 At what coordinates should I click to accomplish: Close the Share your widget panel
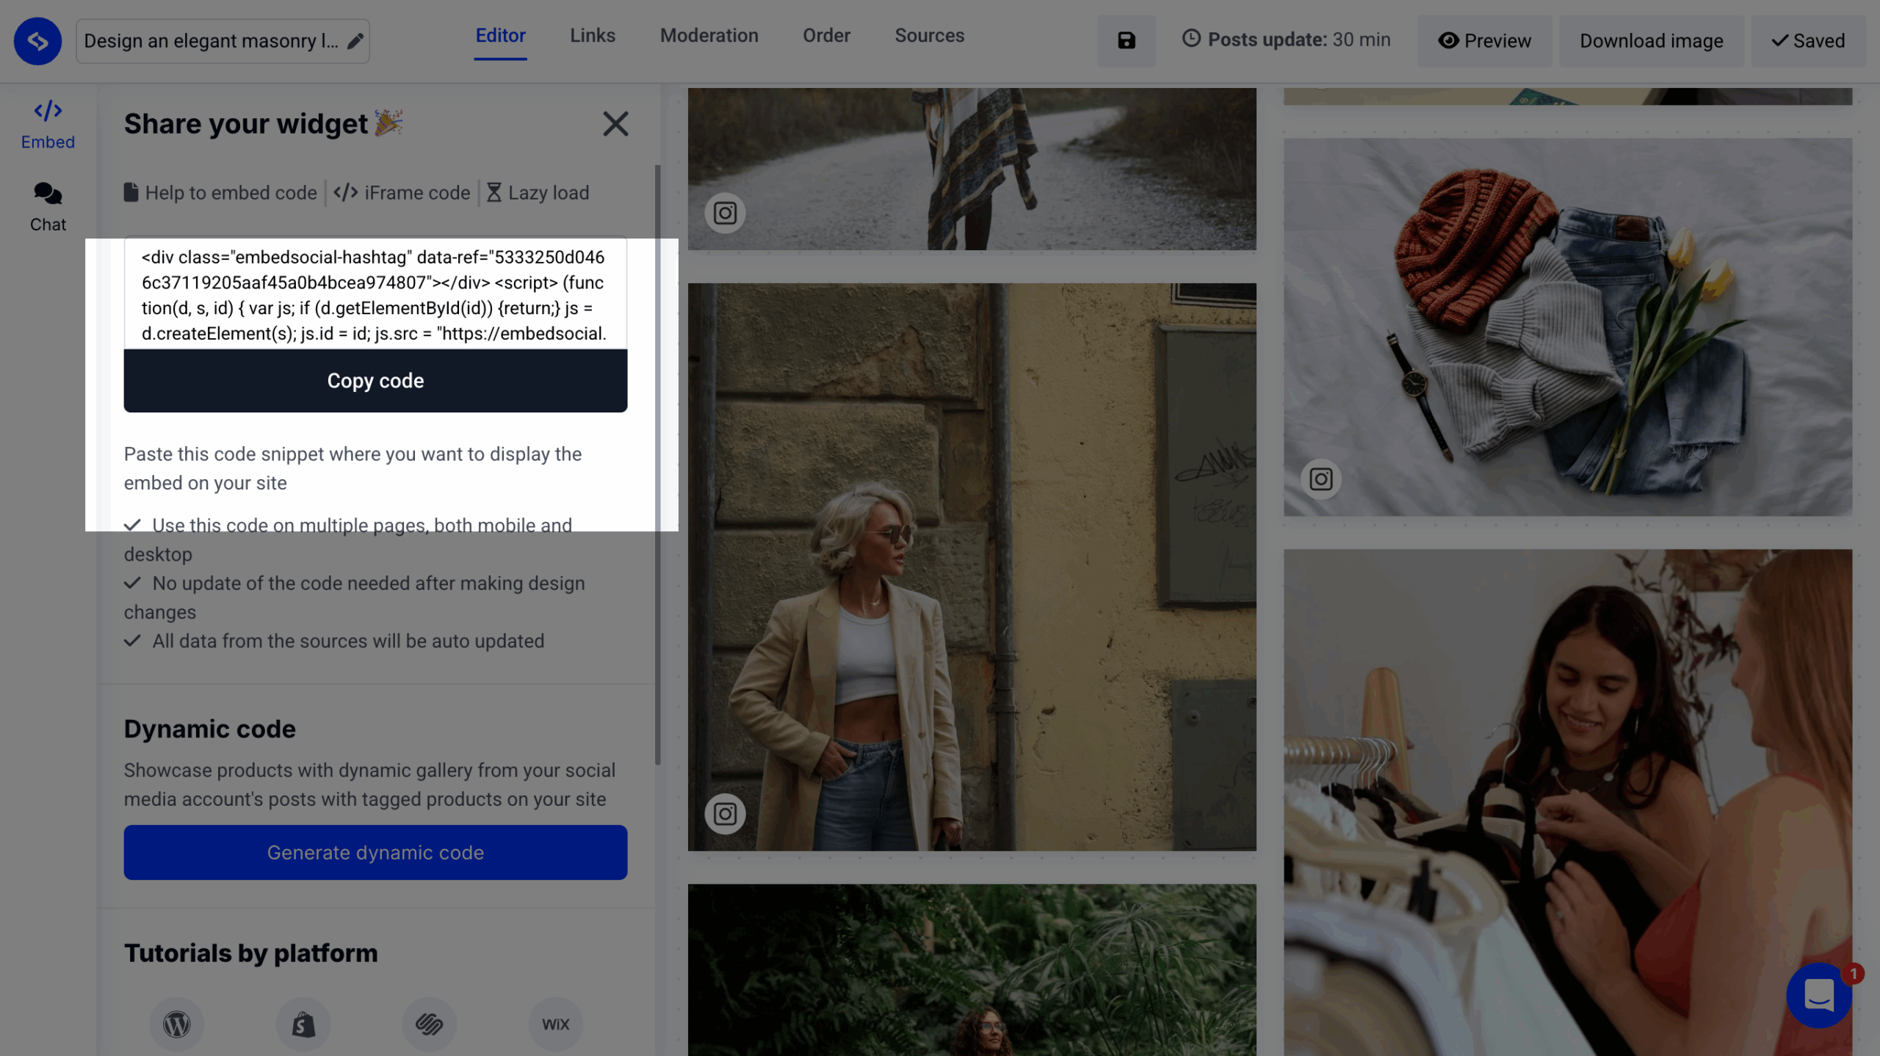(615, 124)
